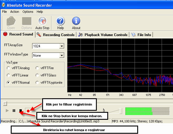This screenshot has height=134, width=173.
Task: Click the MP3 44,100 kHz format status
Action: [x=137, y=121]
